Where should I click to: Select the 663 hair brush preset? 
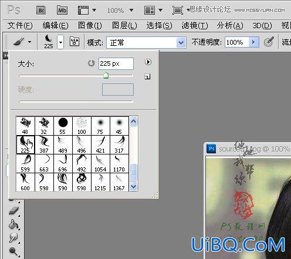click(x=44, y=163)
